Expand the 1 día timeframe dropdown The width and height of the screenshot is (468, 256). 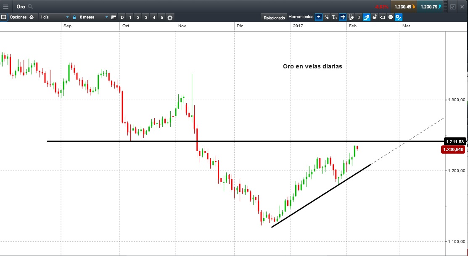(x=55, y=17)
